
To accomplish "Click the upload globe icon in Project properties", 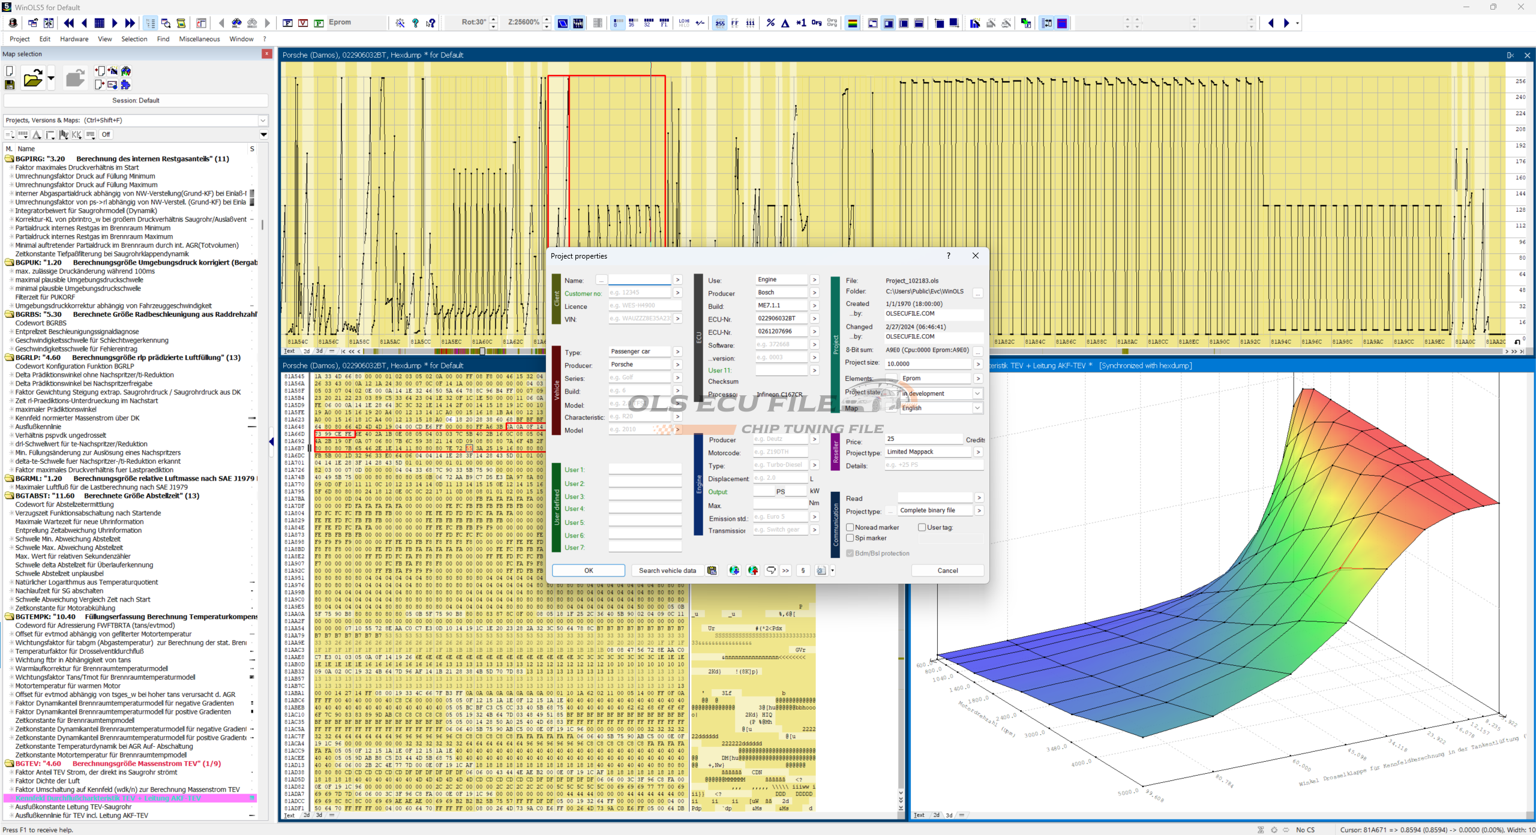I will 753,570.
